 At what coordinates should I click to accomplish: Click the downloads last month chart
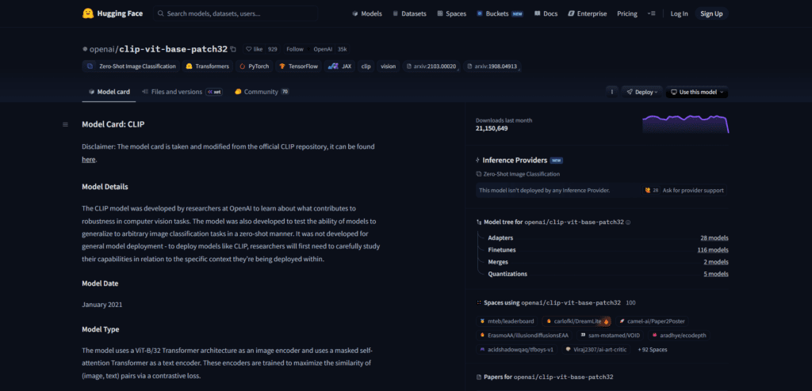point(686,124)
